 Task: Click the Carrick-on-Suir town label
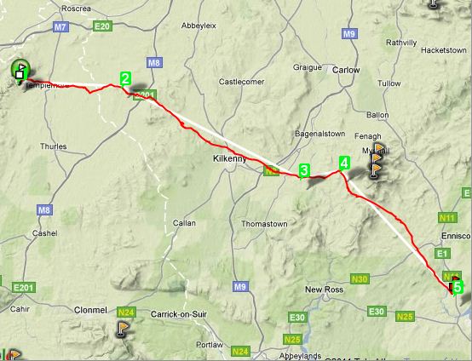(179, 314)
